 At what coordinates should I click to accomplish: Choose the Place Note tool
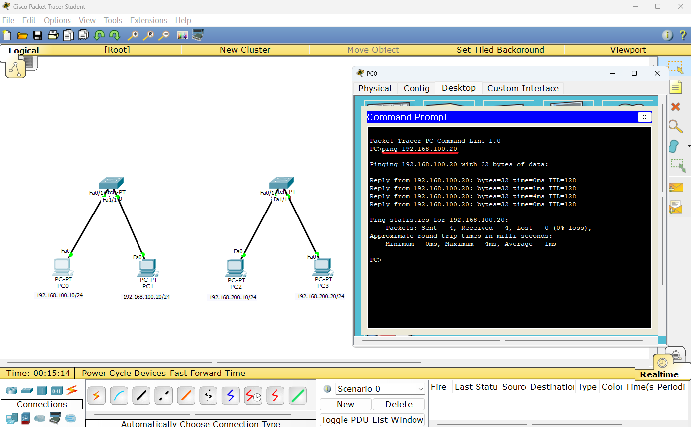(x=676, y=87)
